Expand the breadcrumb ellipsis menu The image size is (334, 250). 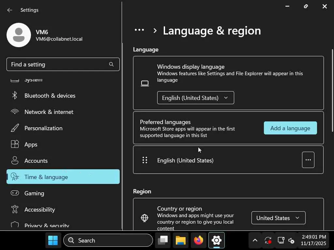click(139, 30)
